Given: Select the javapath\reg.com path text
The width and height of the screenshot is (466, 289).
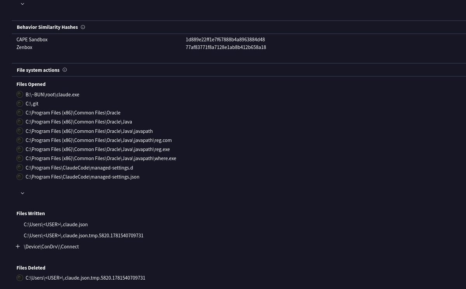Looking at the screenshot, I should pyautogui.click(x=99, y=140).
